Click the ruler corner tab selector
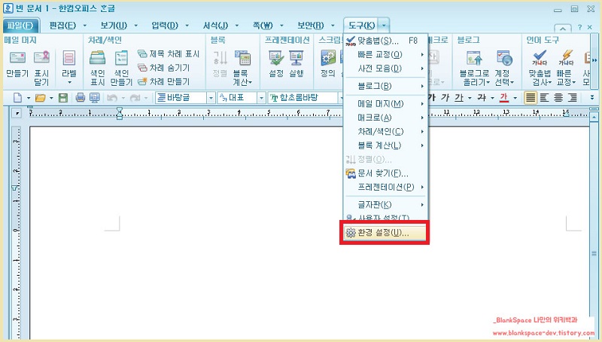The height and width of the screenshot is (342, 602). (x=17, y=113)
